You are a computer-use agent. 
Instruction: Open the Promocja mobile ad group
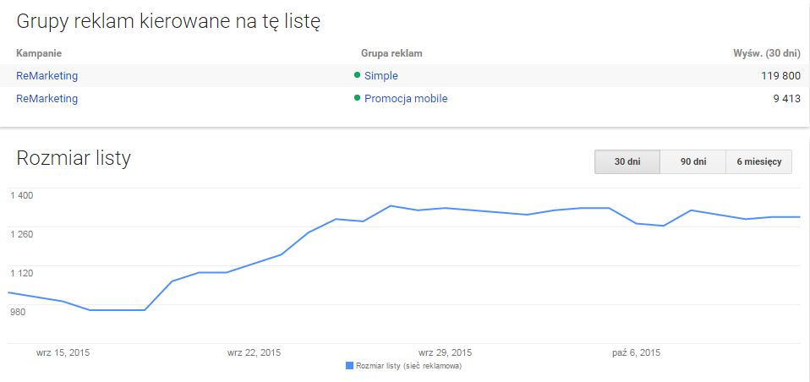coord(406,99)
